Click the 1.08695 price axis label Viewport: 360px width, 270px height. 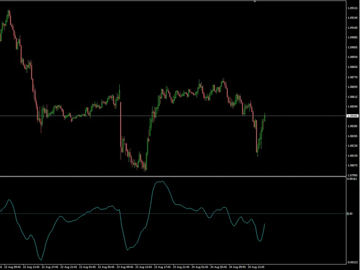(352, 87)
